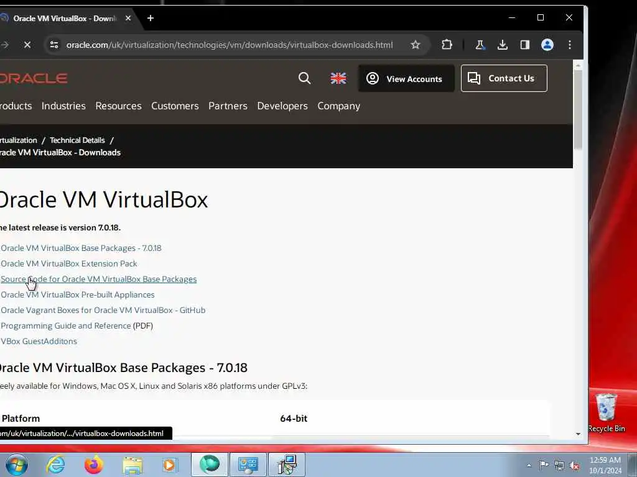The image size is (637, 477).
Task: Open the taskbar clock 12:59 AM
Action: 605,465
